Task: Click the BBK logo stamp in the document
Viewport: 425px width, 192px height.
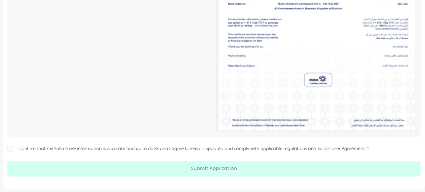Action: 318,80
